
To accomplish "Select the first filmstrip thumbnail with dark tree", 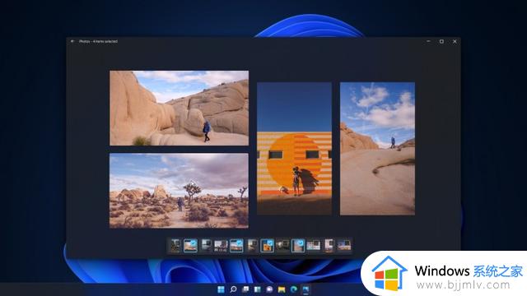I will point(175,246).
